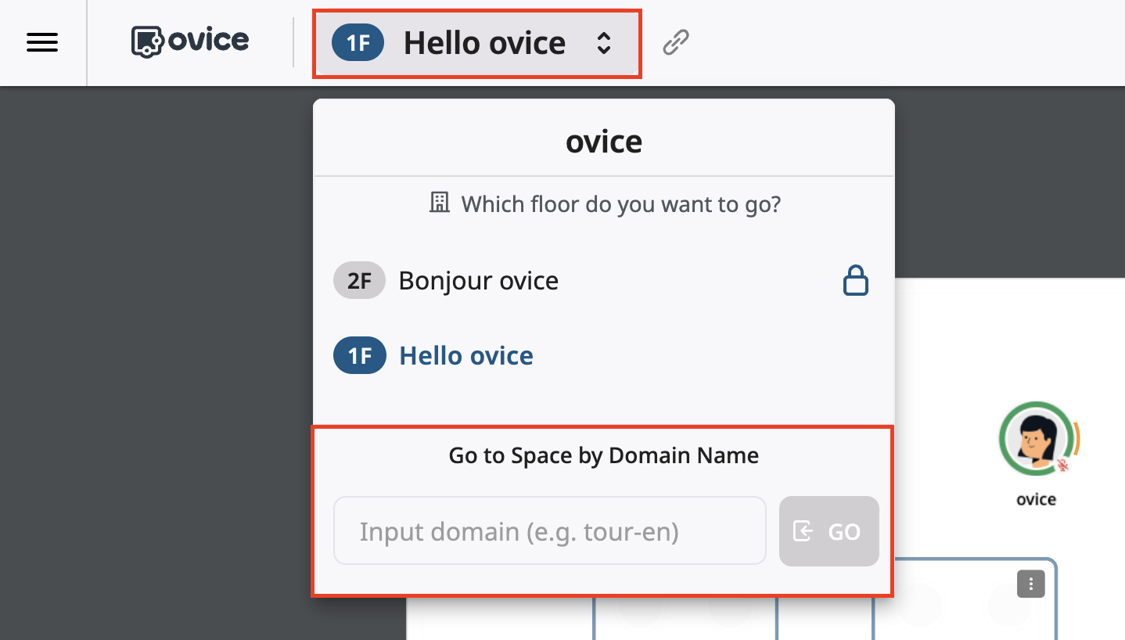The image size is (1125, 640).
Task: Collapse the Hello ovice floor selector
Action: click(x=483, y=43)
